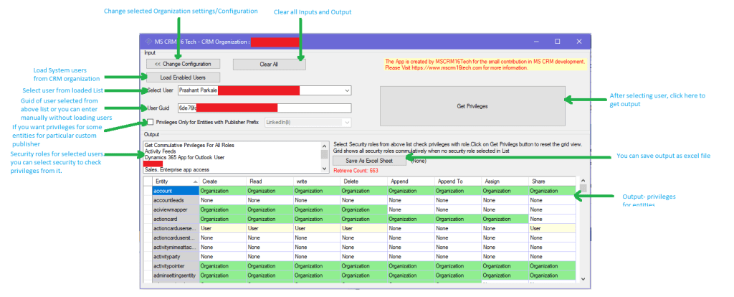The image size is (734, 297).
Task: Click the actioncard row's Share cell
Action: (552, 219)
